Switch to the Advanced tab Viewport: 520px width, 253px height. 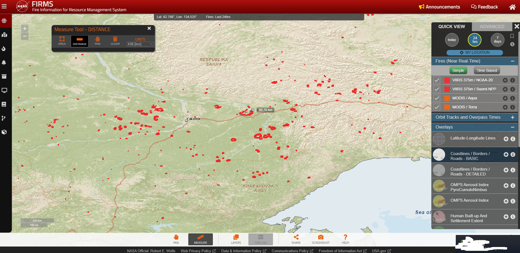click(x=492, y=26)
